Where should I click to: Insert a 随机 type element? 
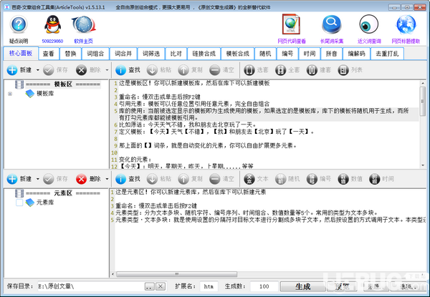pos(287,179)
